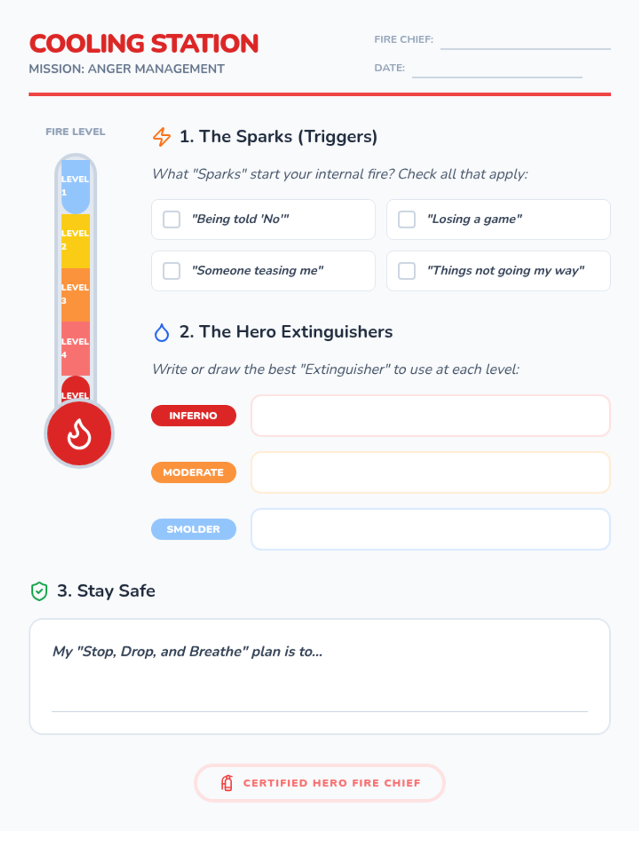Click the blue water droplet icon
This screenshot has width=639, height=852.
[x=162, y=332]
